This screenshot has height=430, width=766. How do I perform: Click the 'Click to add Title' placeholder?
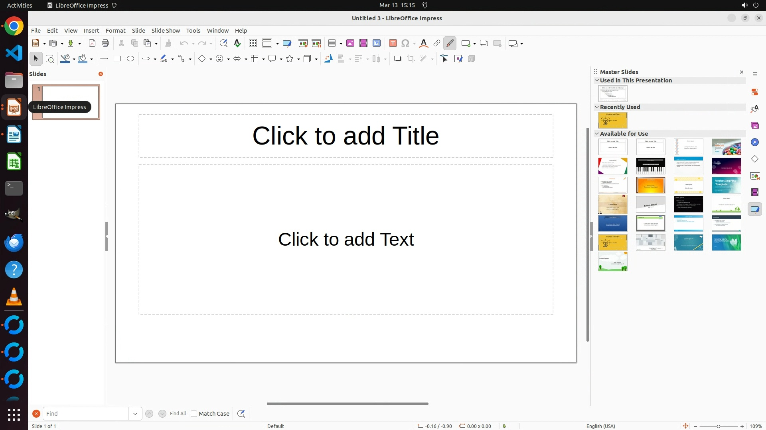click(345, 136)
